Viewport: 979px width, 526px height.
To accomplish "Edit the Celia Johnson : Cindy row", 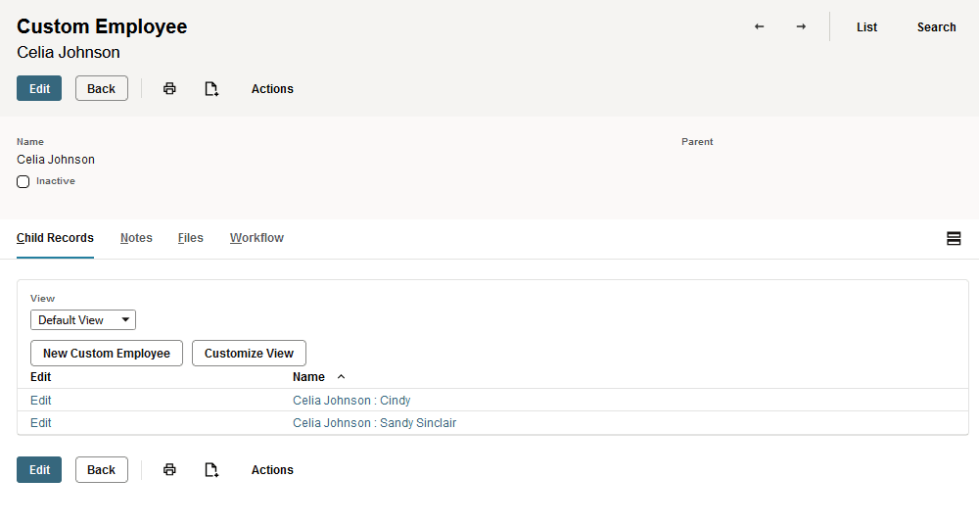I will [40, 401].
